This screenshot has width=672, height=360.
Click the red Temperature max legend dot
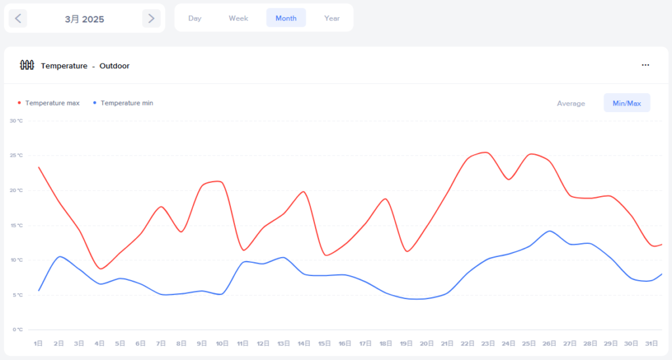pyautogui.click(x=19, y=103)
